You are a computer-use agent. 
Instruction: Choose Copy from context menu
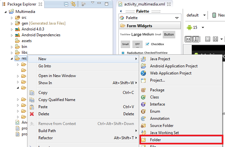[x=83, y=93]
